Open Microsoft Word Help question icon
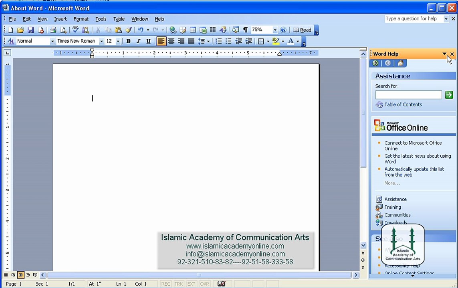 pos(283,30)
